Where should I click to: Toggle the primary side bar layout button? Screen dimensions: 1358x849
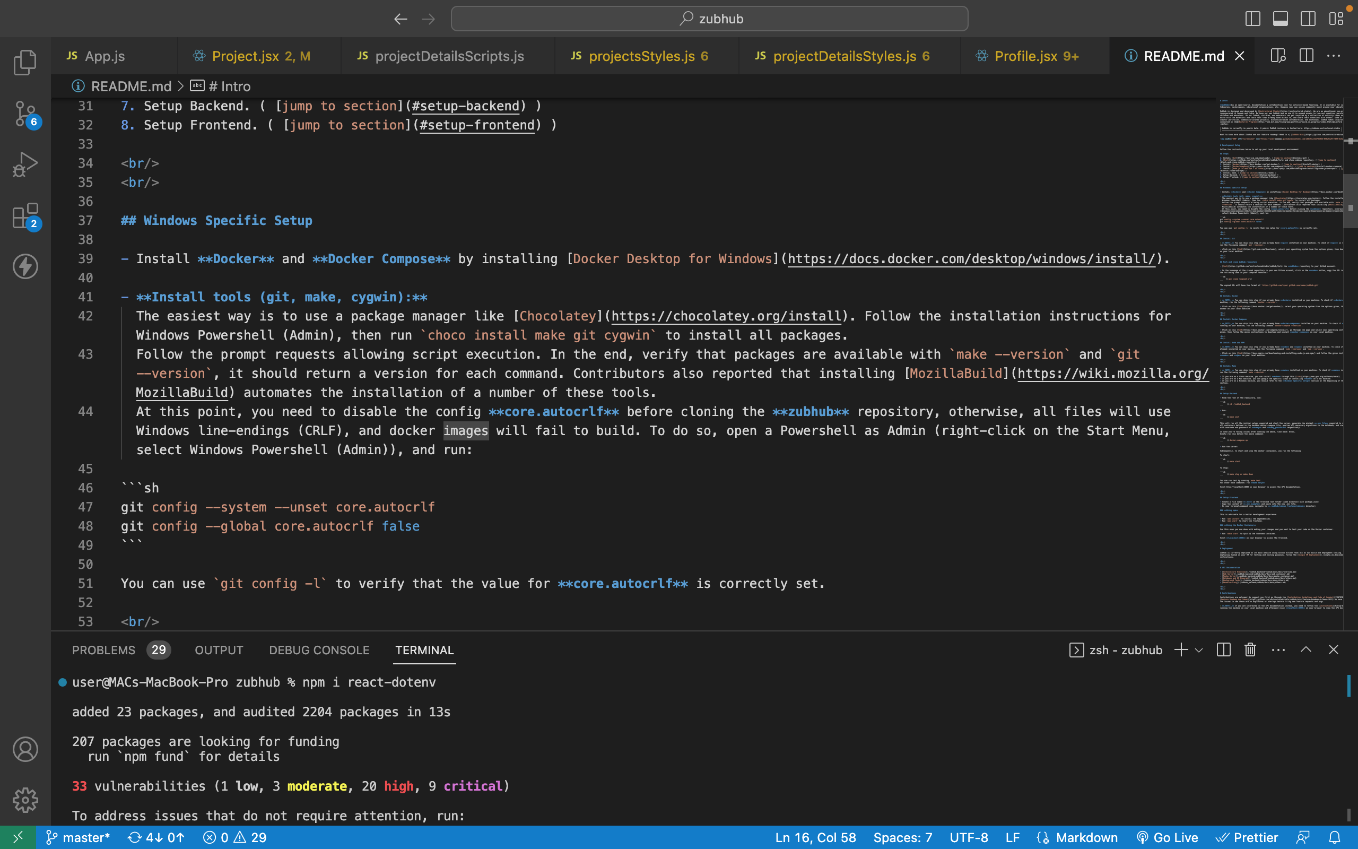1252,19
